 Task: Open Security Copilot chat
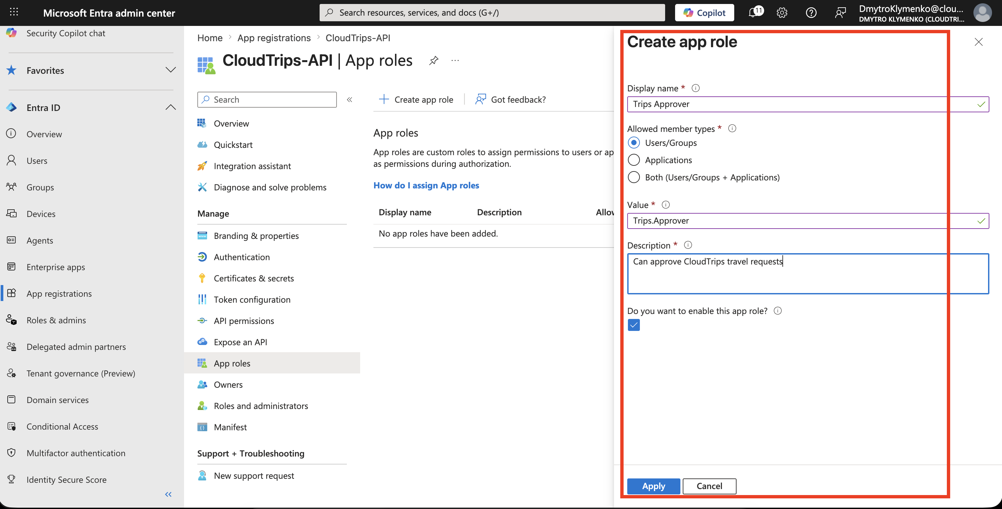pyautogui.click(x=66, y=33)
